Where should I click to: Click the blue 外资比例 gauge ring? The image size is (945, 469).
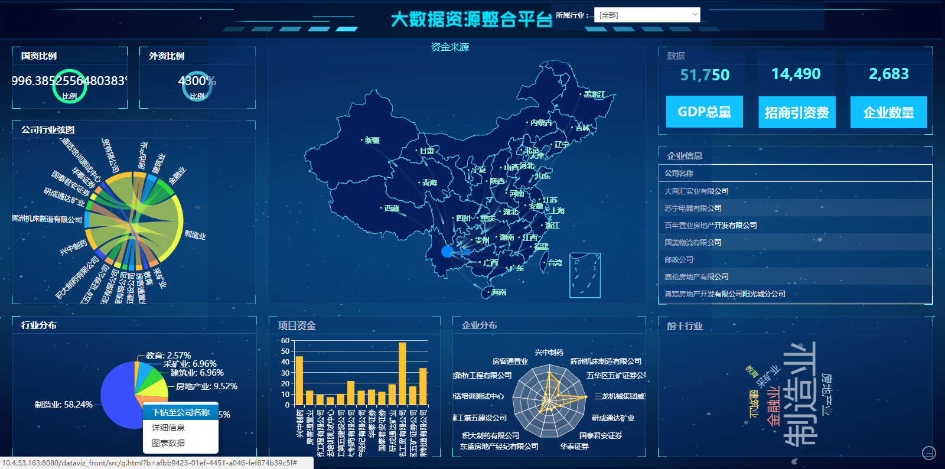pos(197,86)
